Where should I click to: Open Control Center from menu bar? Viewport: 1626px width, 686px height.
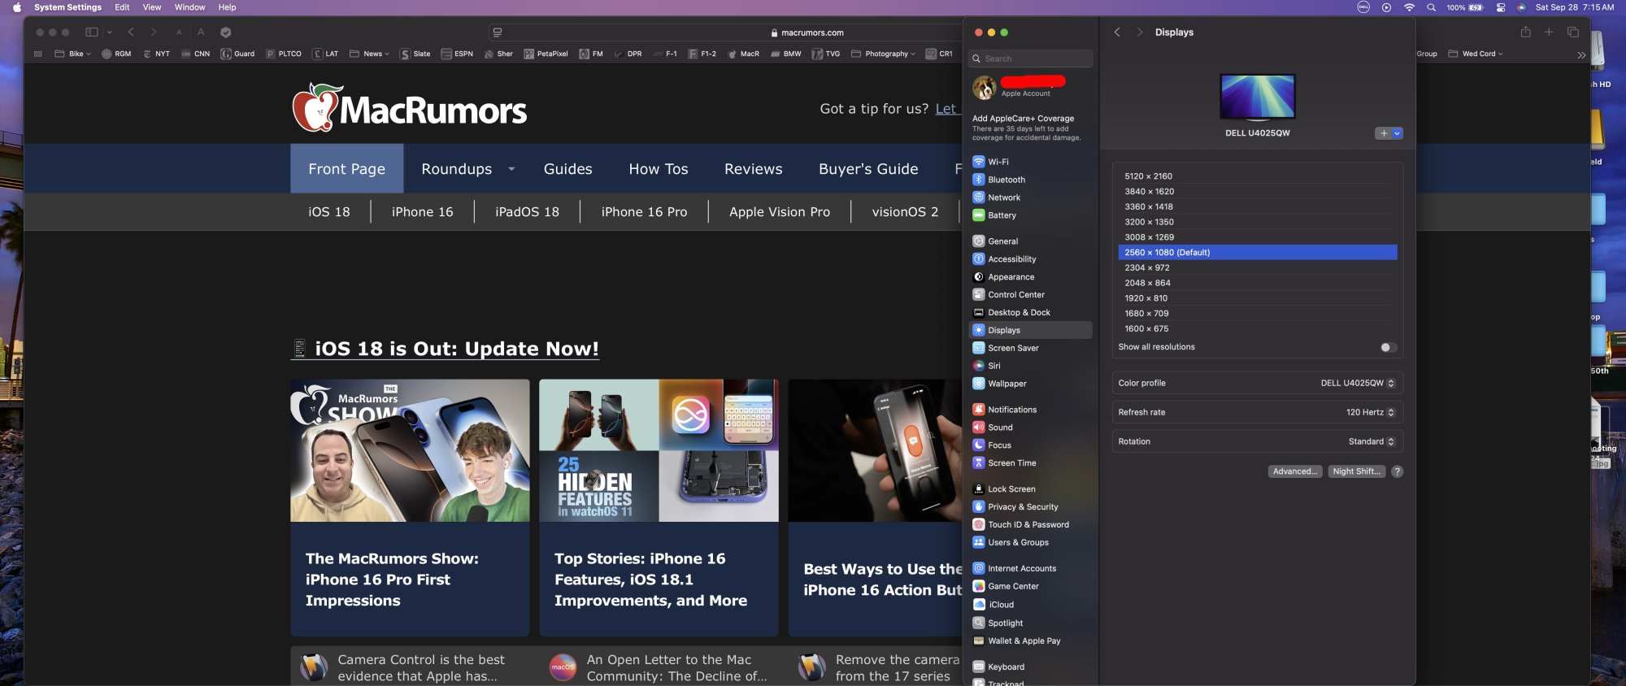click(1500, 7)
